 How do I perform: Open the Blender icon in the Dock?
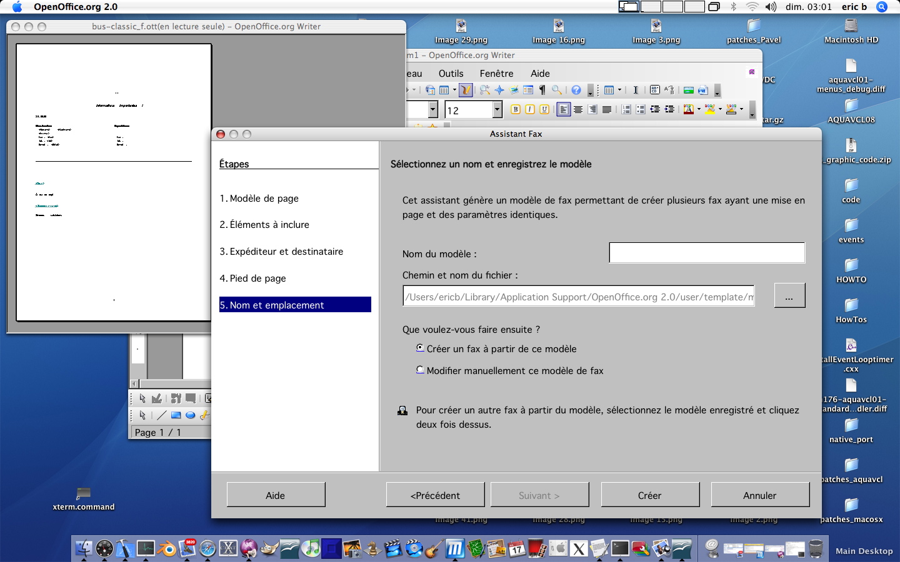[x=167, y=549]
